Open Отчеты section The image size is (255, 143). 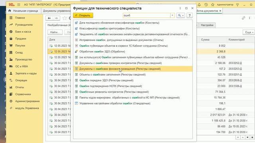pyautogui.click(x=20, y=87)
